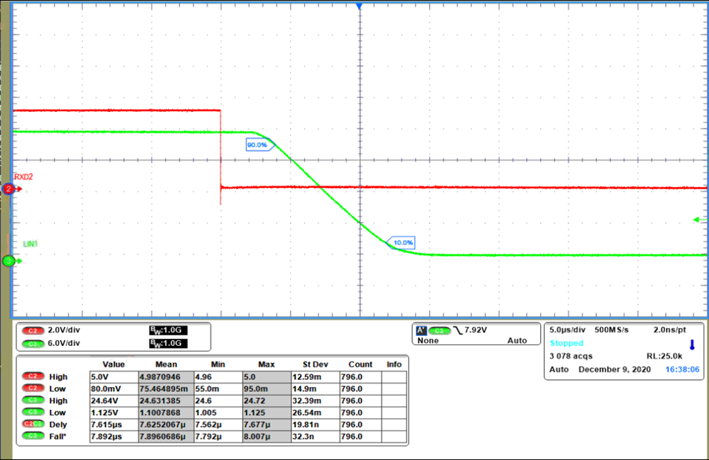
Task: Click the Stopped acquisition status
Action: coord(566,343)
